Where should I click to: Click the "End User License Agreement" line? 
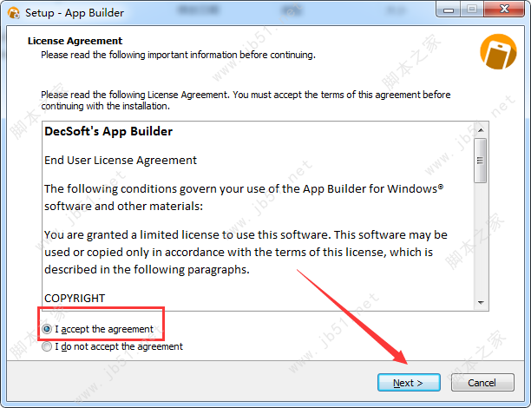coord(121,160)
